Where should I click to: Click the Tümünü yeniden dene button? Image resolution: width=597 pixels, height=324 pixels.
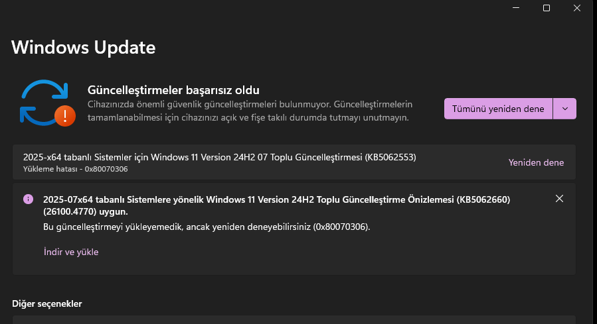tap(498, 109)
